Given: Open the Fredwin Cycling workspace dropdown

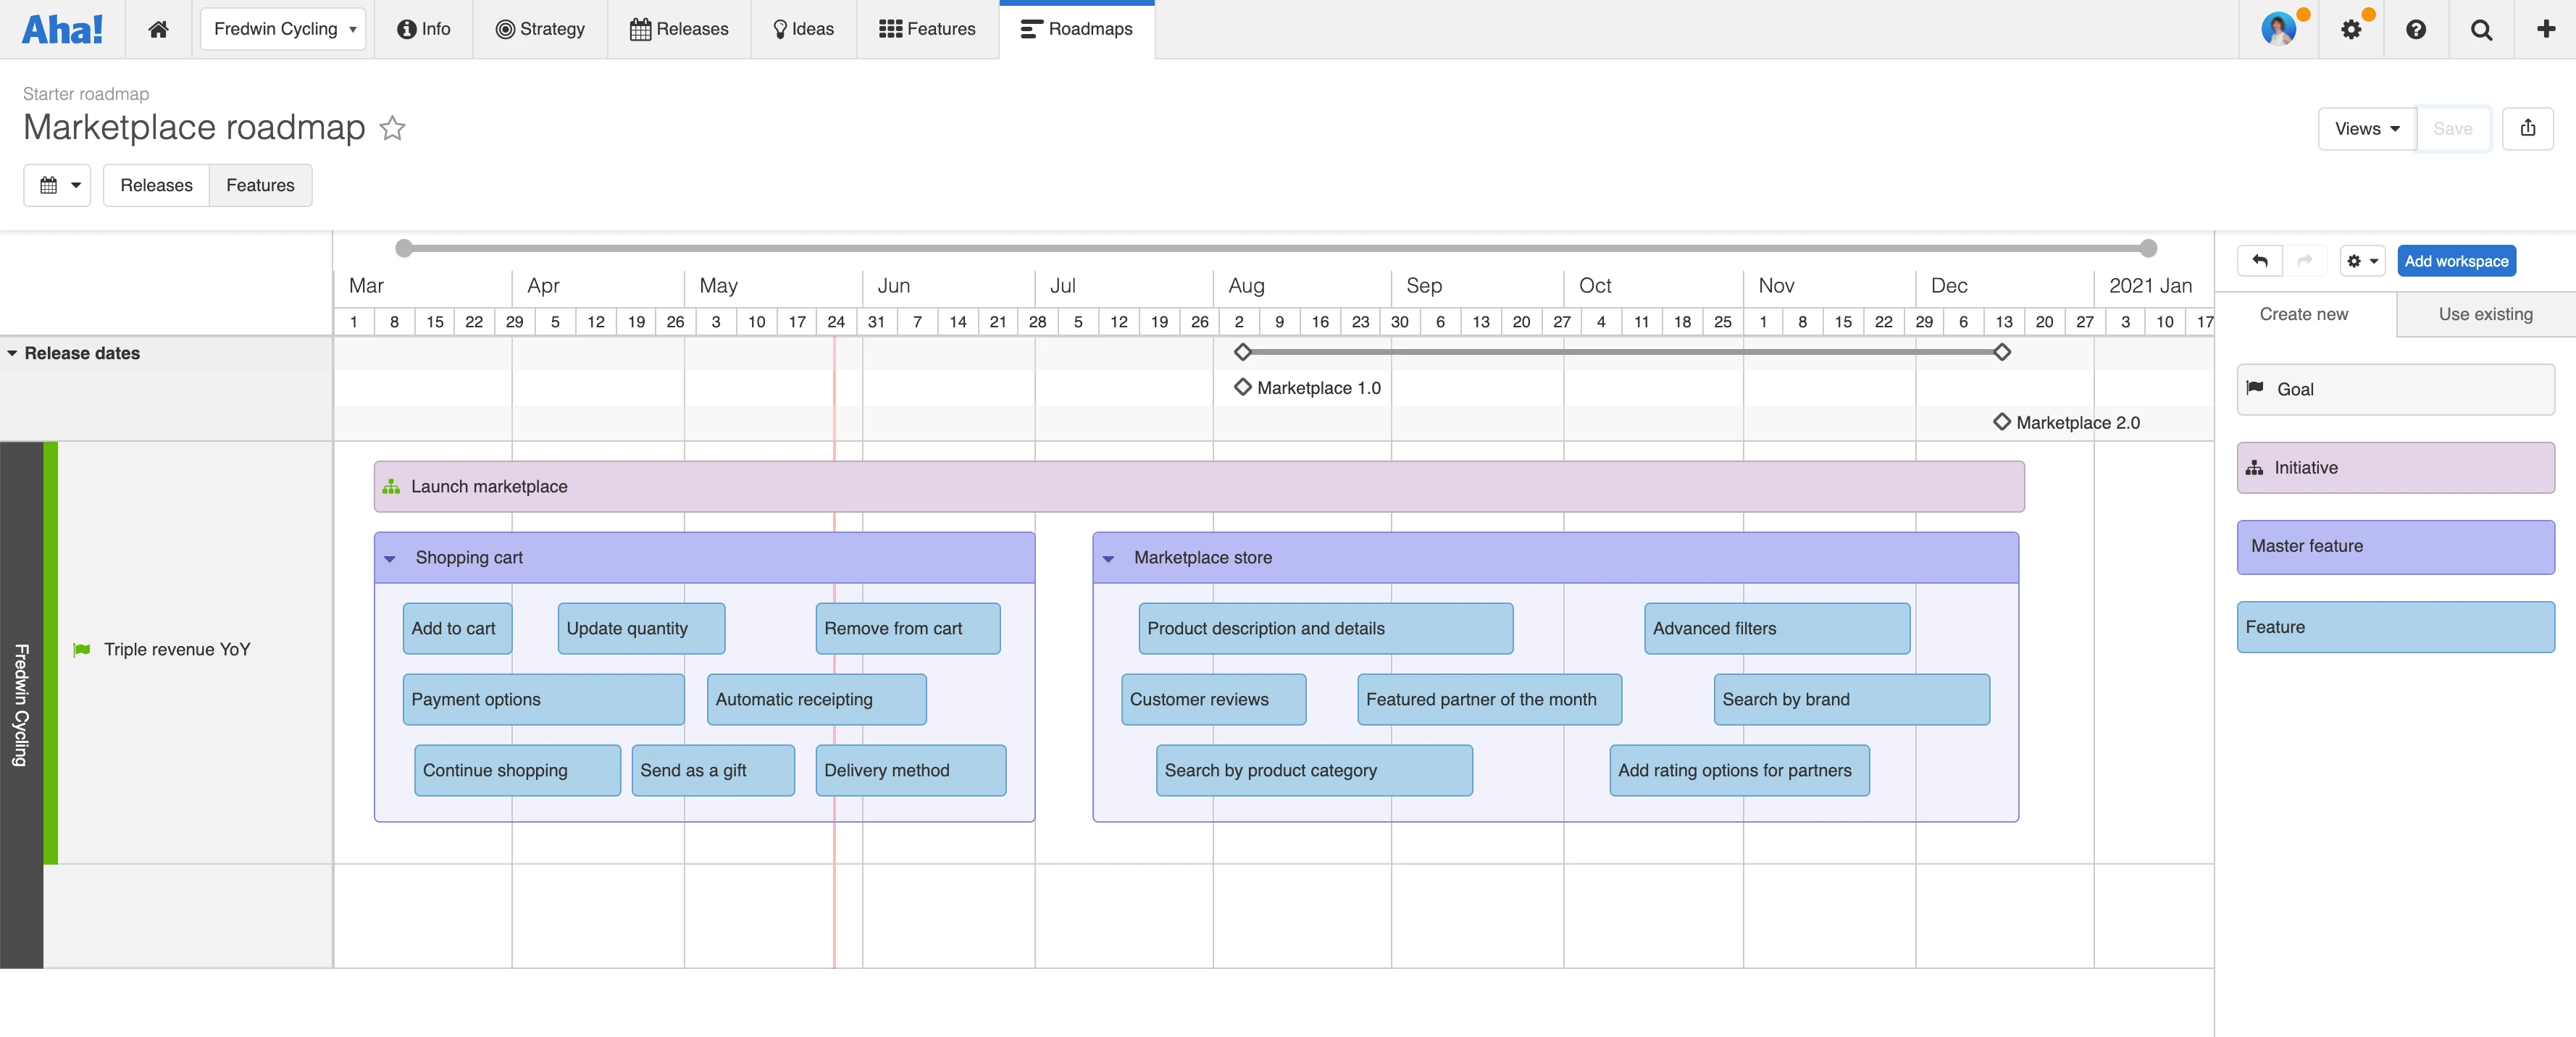Looking at the screenshot, I should pyautogui.click(x=283, y=29).
